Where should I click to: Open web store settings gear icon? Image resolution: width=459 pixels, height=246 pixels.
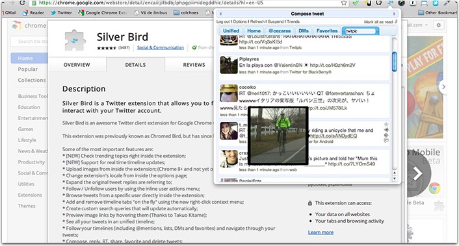tap(438, 25)
